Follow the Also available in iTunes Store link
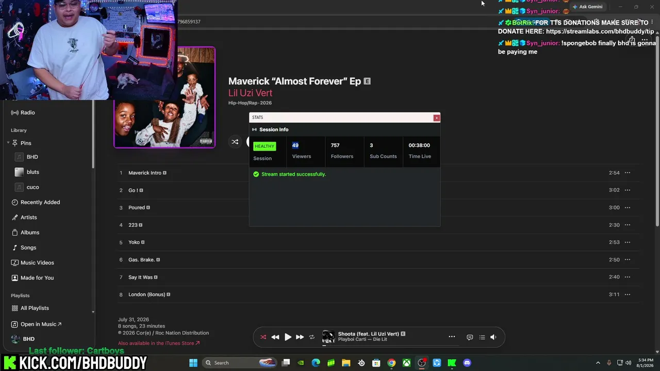Screen dimensions: 660x371 (159, 343)
